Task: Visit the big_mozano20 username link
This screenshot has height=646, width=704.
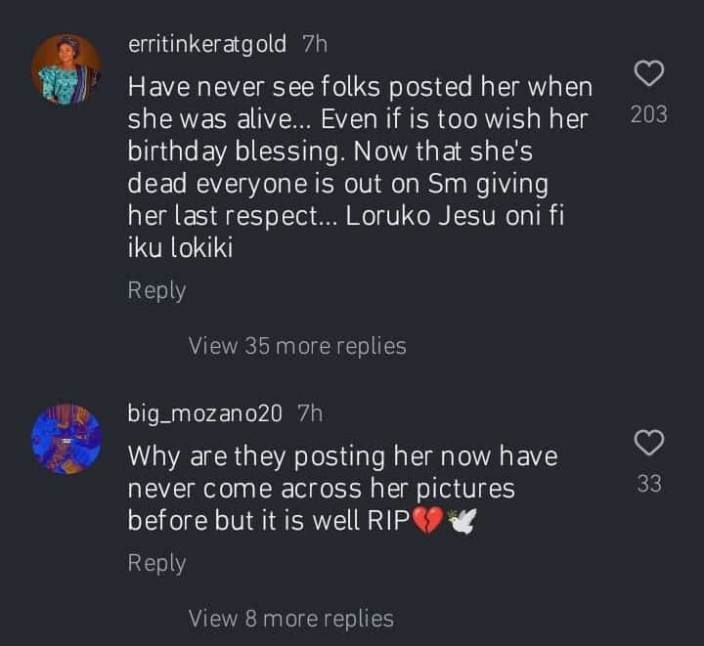Action: [205, 412]
